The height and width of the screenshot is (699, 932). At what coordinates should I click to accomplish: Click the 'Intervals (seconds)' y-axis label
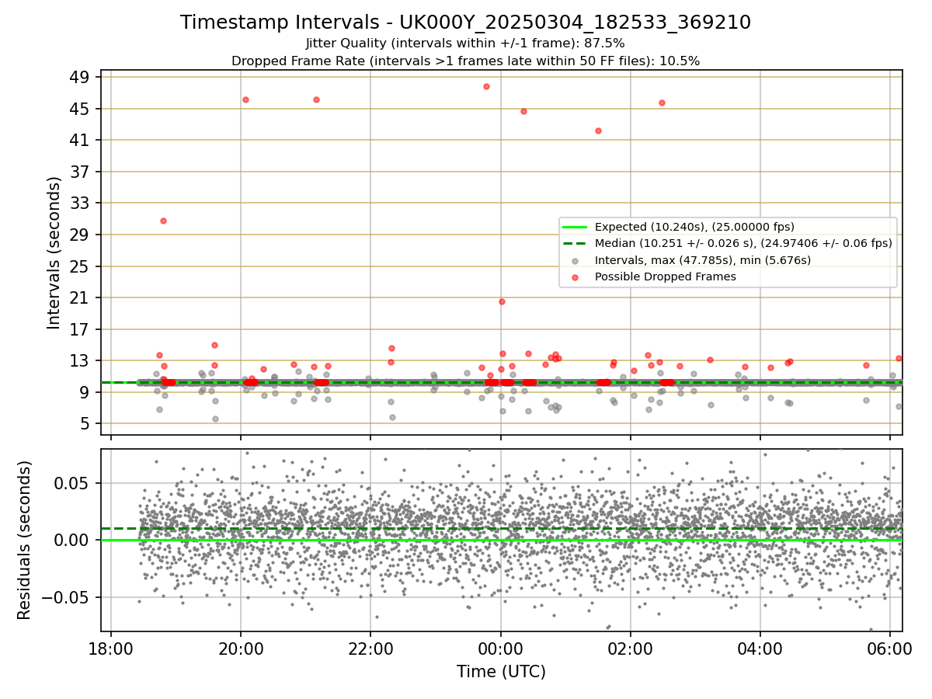tap(54, 252)
